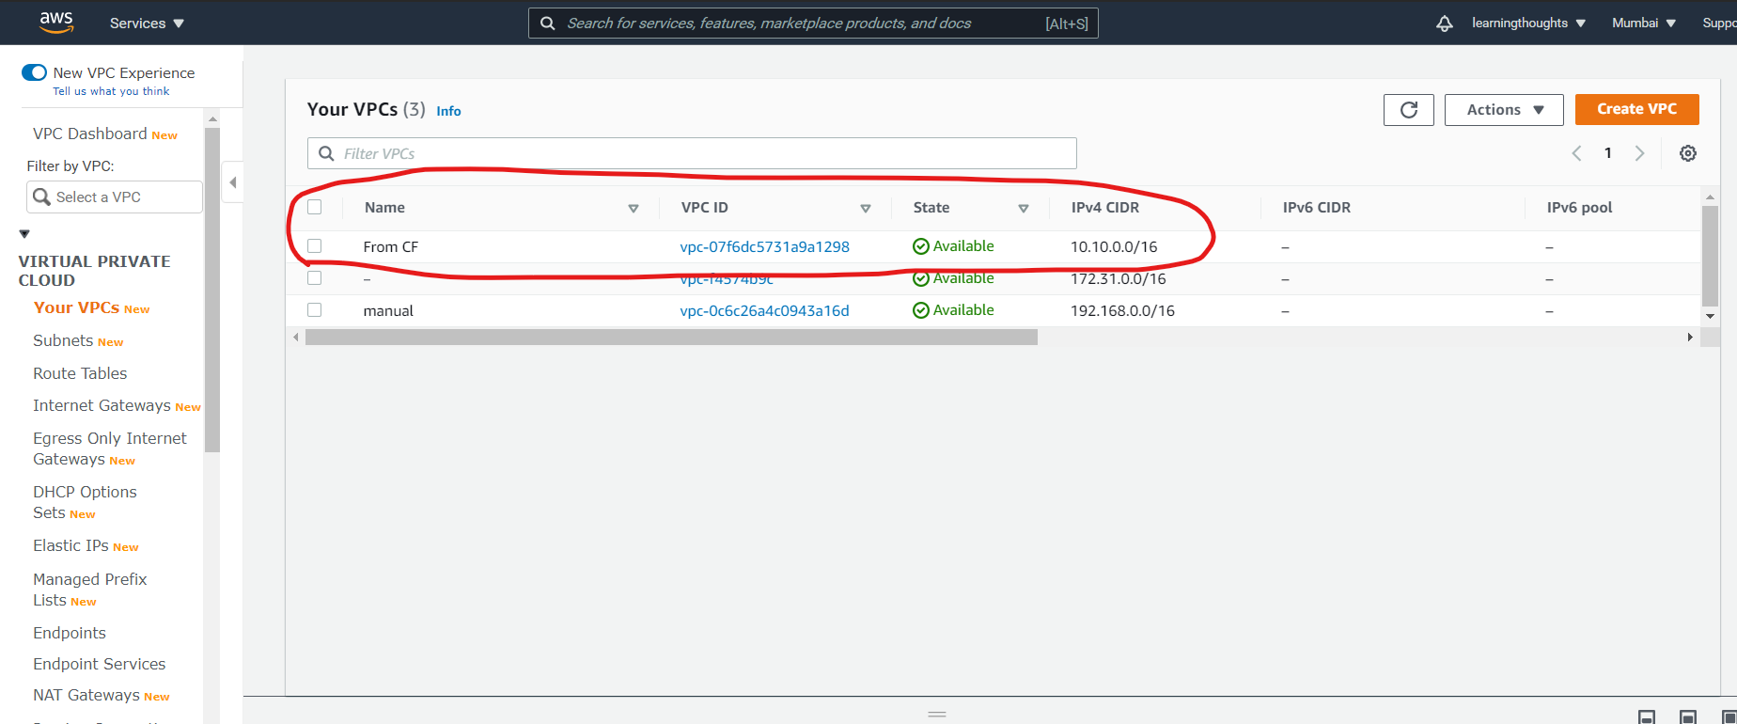Open Route Tables in sidebar
The image size is (1737, 724).
(x=80, y=373)
